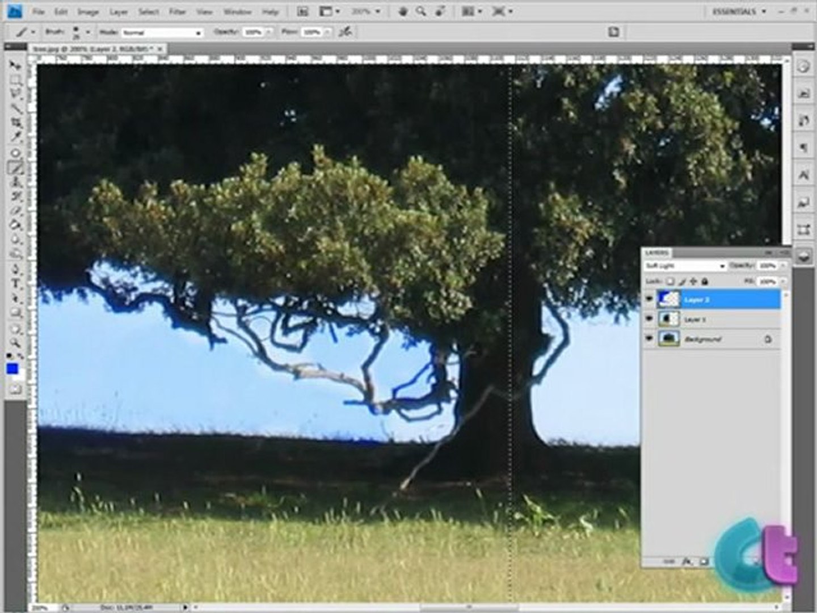Toggle lock position
Screen dimensions: 817x613
click(x=693, y=281)
